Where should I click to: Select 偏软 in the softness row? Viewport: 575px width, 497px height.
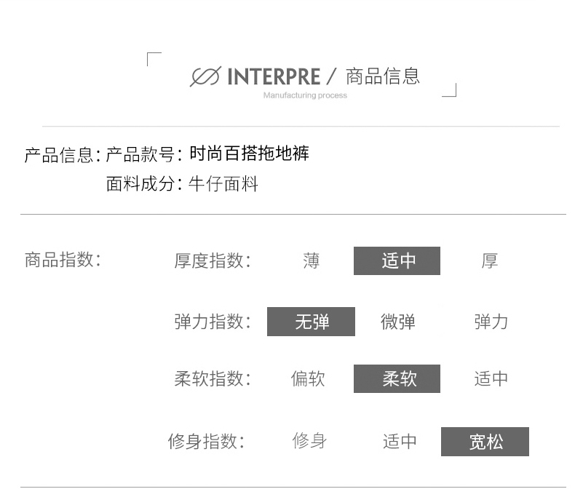(x=308, y=378)
